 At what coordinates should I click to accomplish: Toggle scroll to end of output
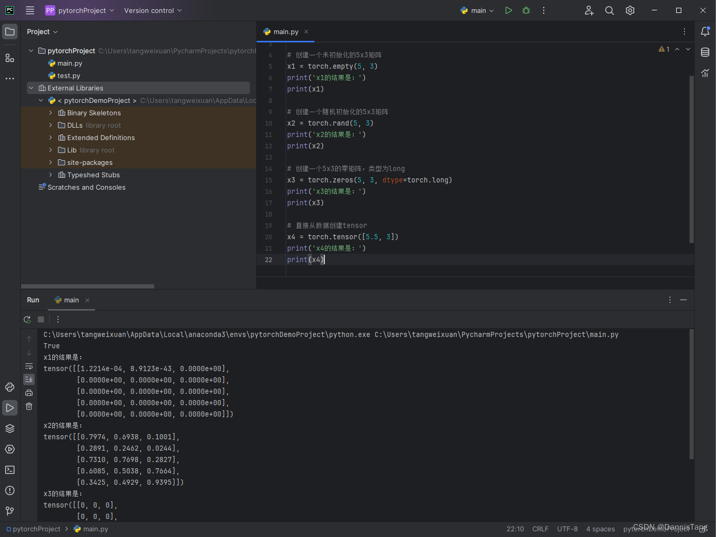29,379
